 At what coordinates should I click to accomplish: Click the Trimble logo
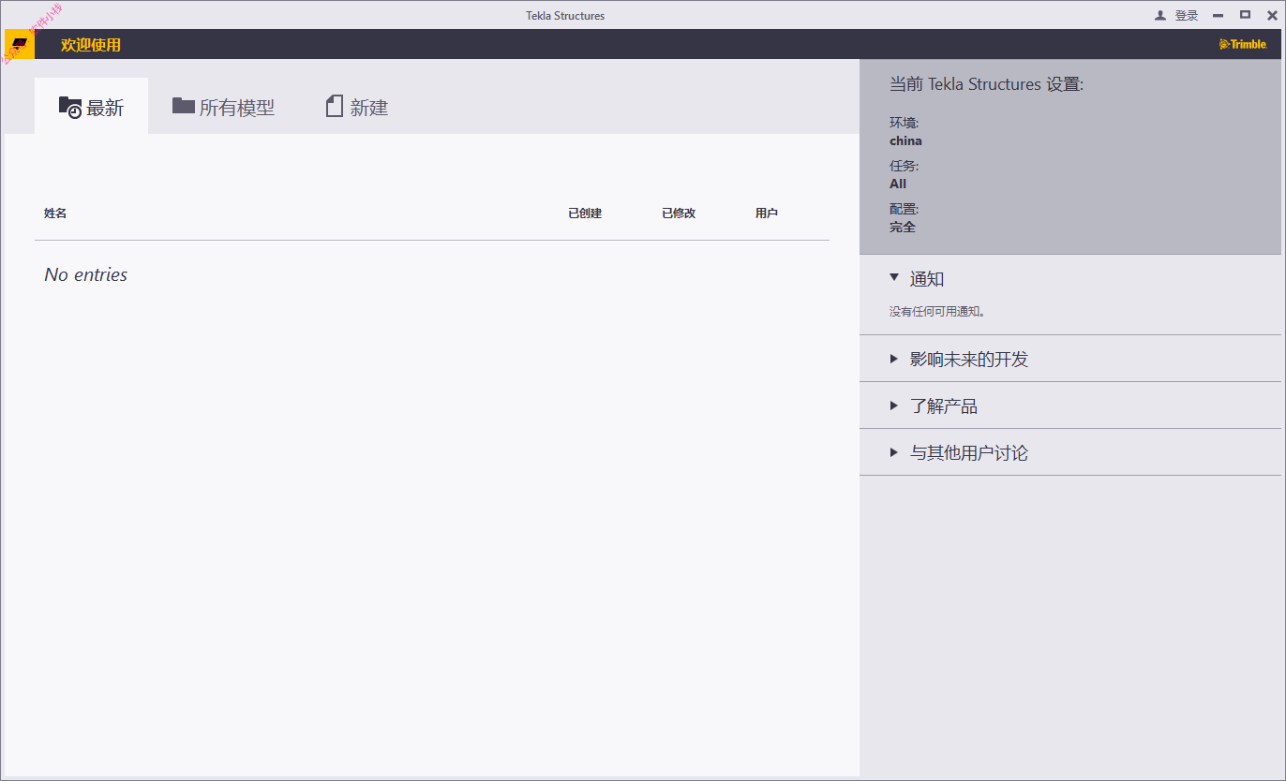pyautogui.click(x=1243, y=44)
